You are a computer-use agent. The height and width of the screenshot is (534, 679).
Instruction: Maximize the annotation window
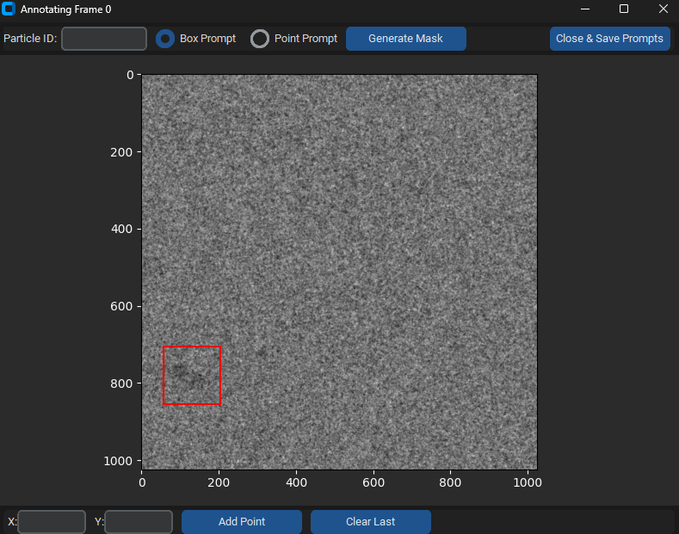click(x=624, y=9)
